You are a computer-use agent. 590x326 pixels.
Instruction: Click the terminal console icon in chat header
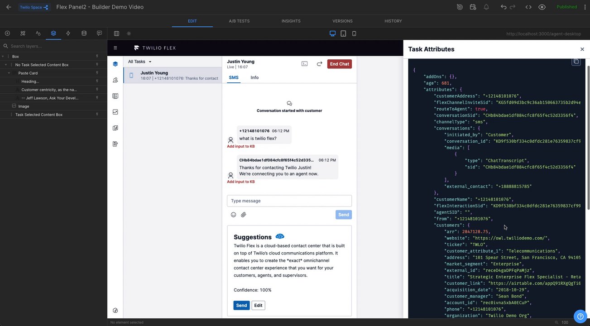[x=305, y=64]
